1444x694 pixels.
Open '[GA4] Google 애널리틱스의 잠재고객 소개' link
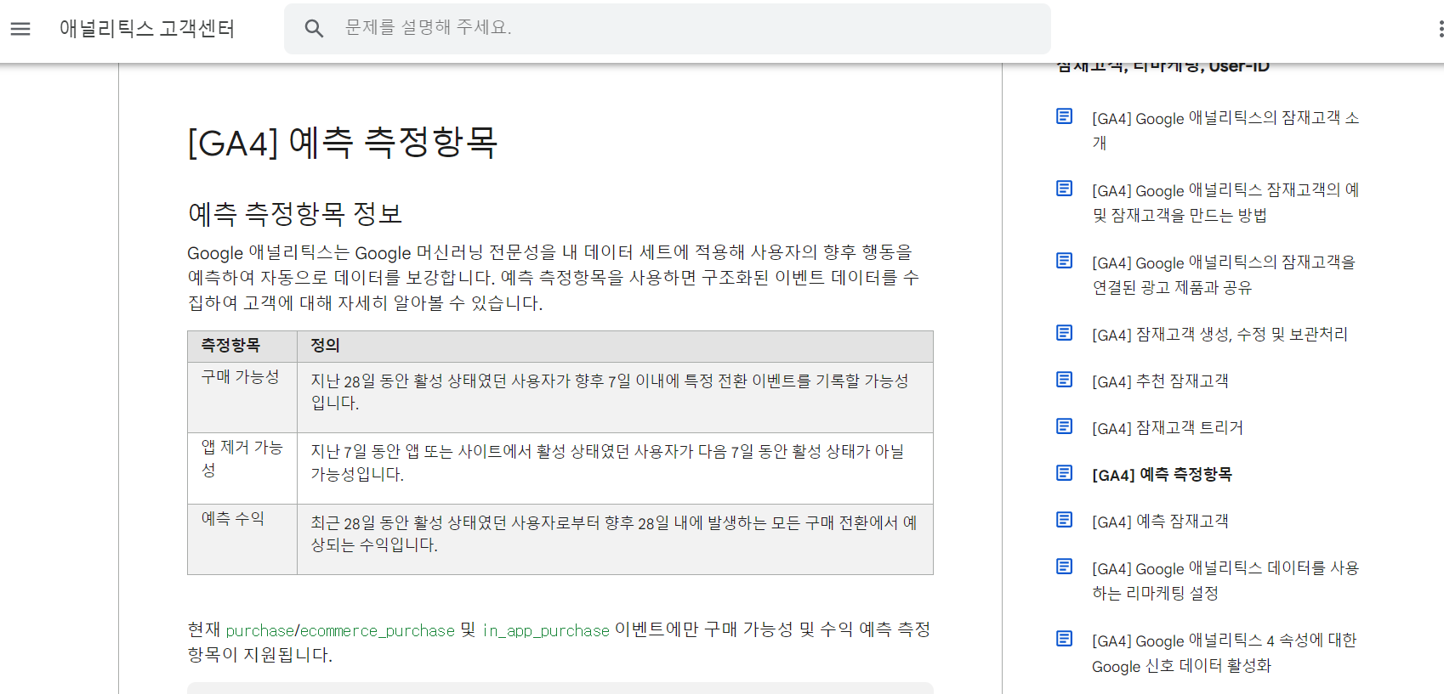1225,131
